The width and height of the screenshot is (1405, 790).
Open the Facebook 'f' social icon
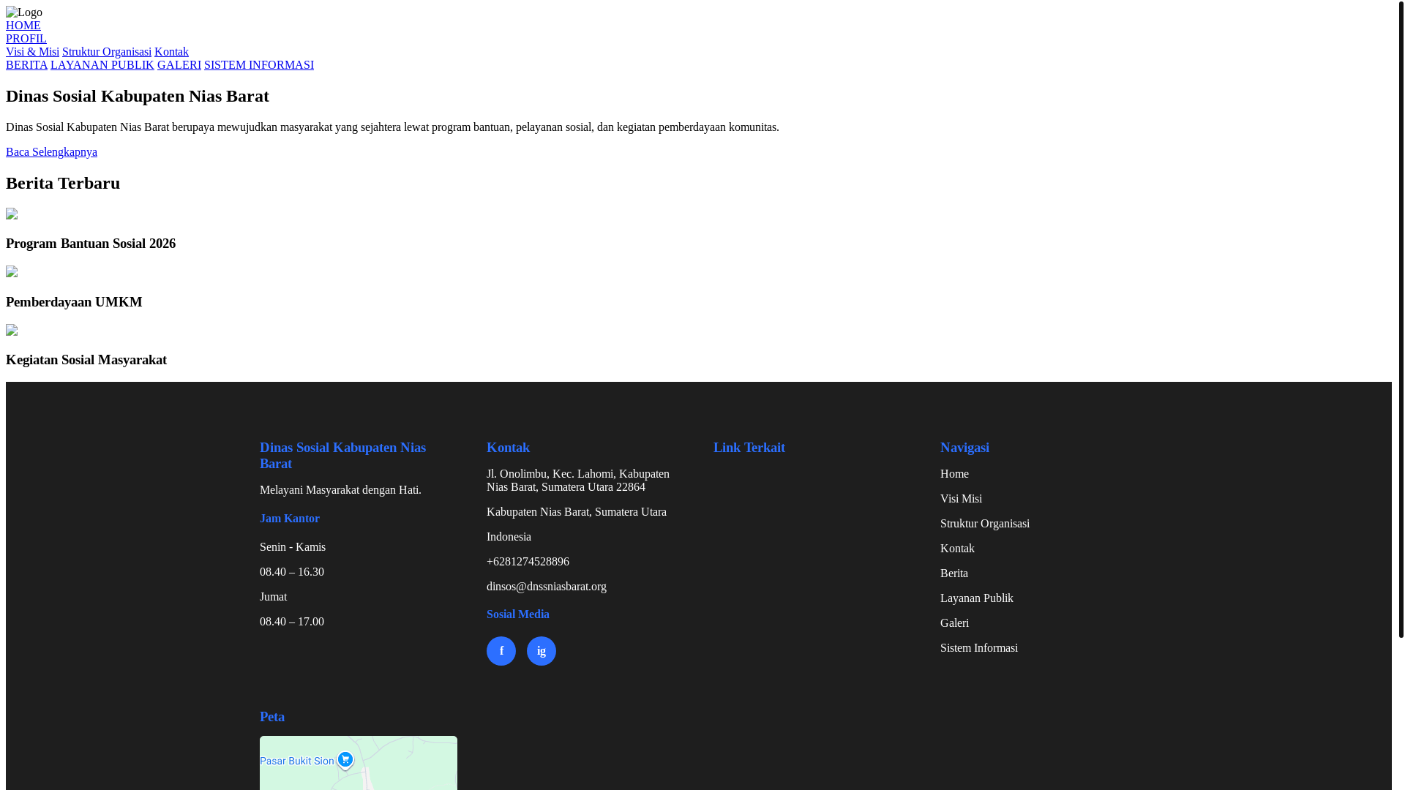pyautogui.click(x=501, y=651)
